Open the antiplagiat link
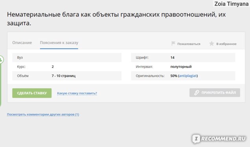 tap(188, 76)
